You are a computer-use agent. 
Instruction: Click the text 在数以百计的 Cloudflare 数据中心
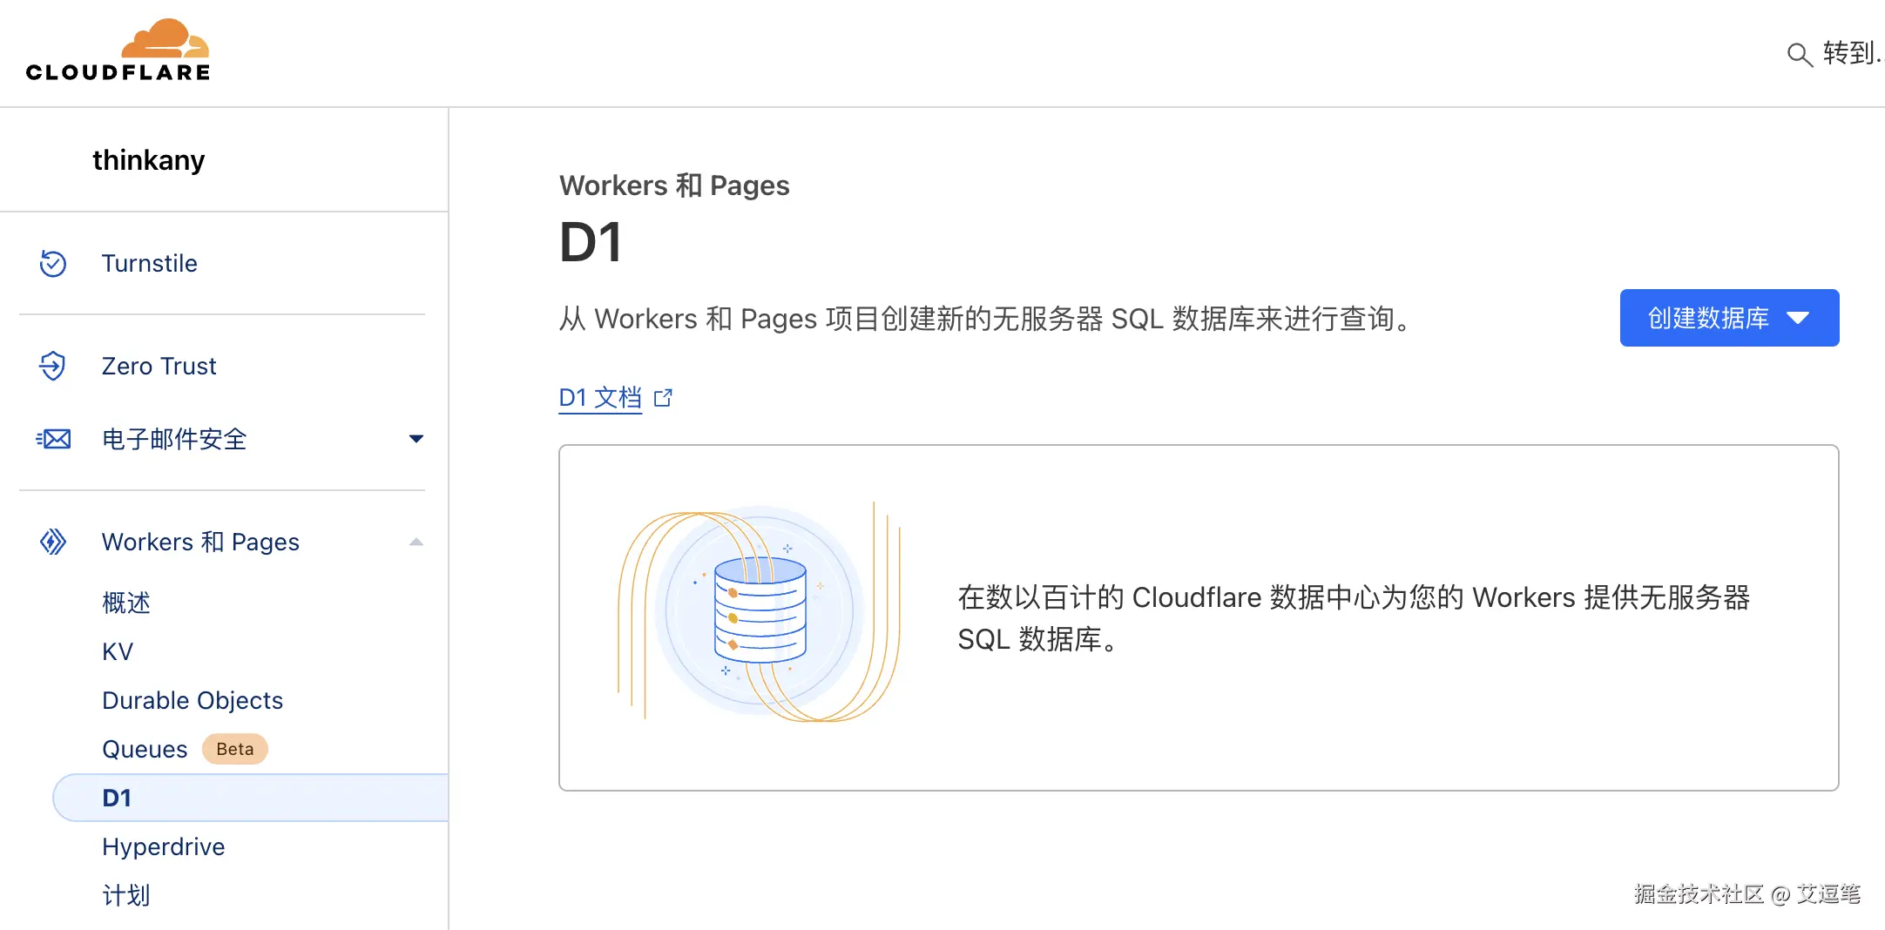[1354, 618]
